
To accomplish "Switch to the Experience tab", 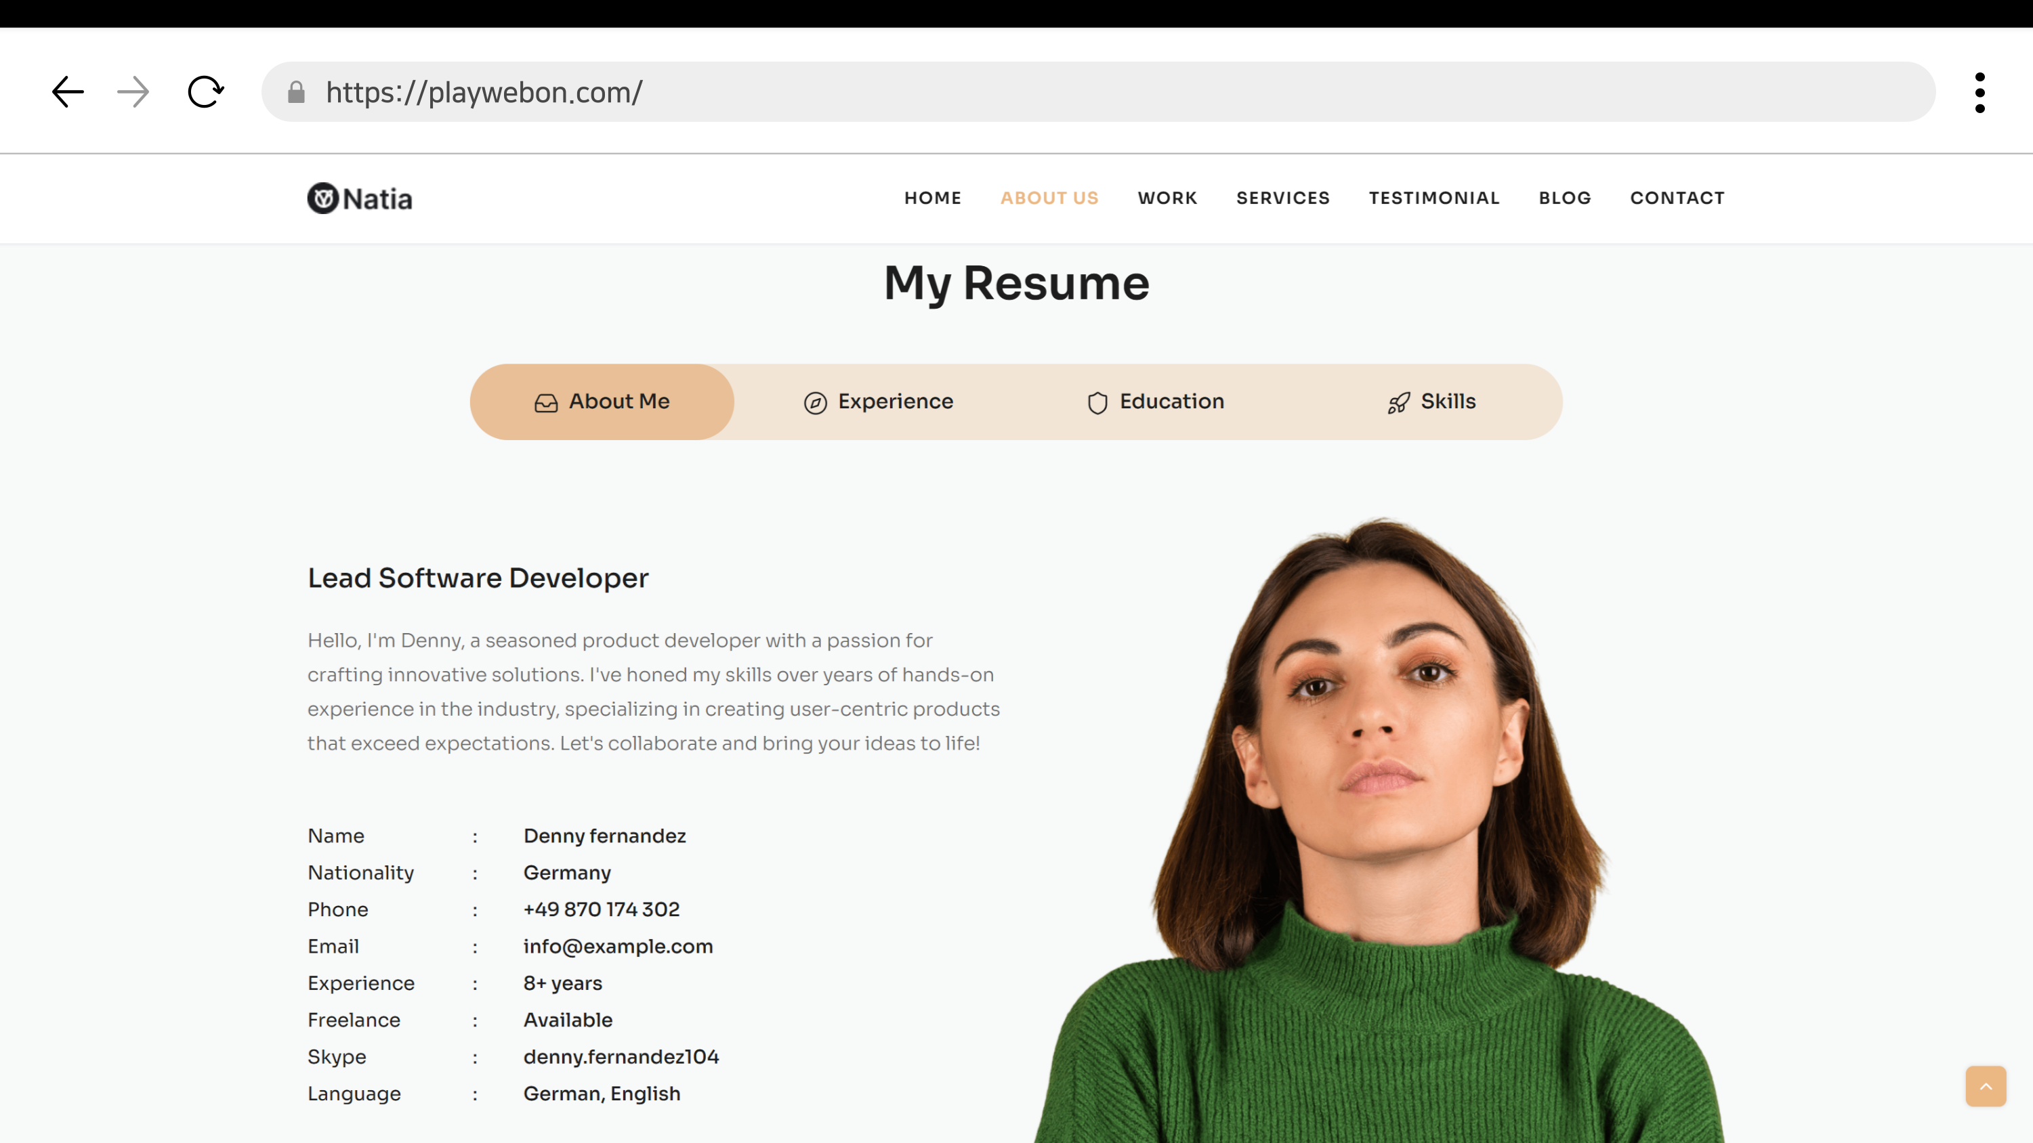I will 879,402.
